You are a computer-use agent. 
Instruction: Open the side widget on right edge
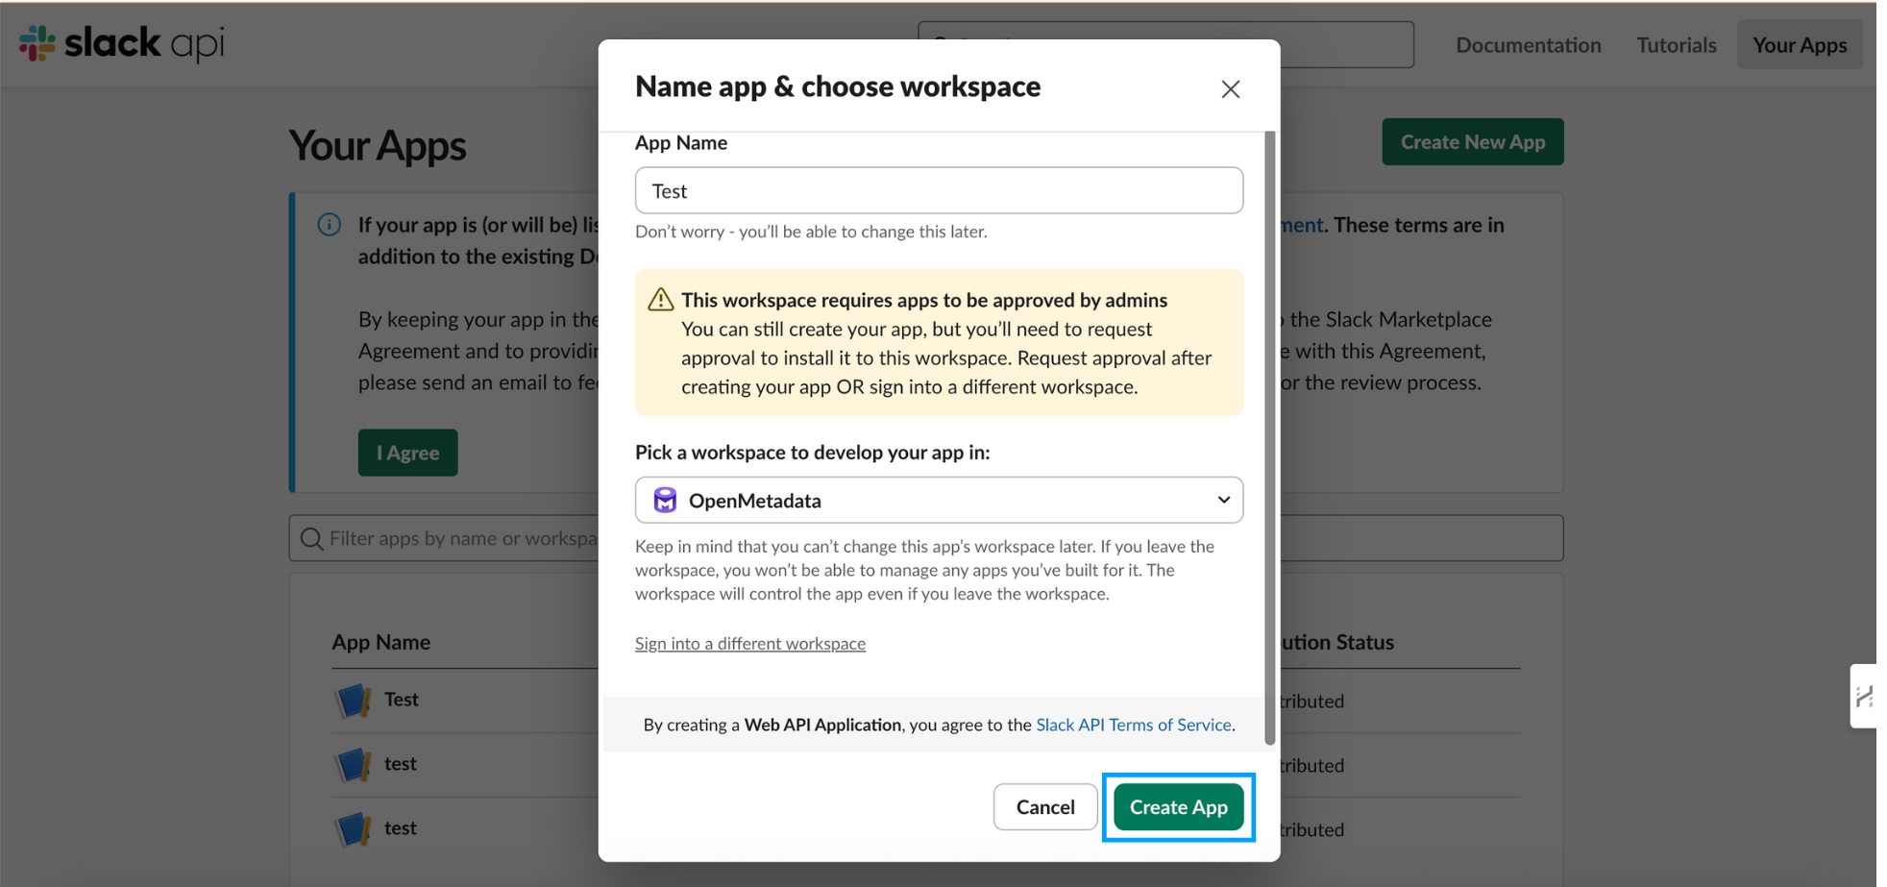pyautogui.click(x=1864, y=696)
